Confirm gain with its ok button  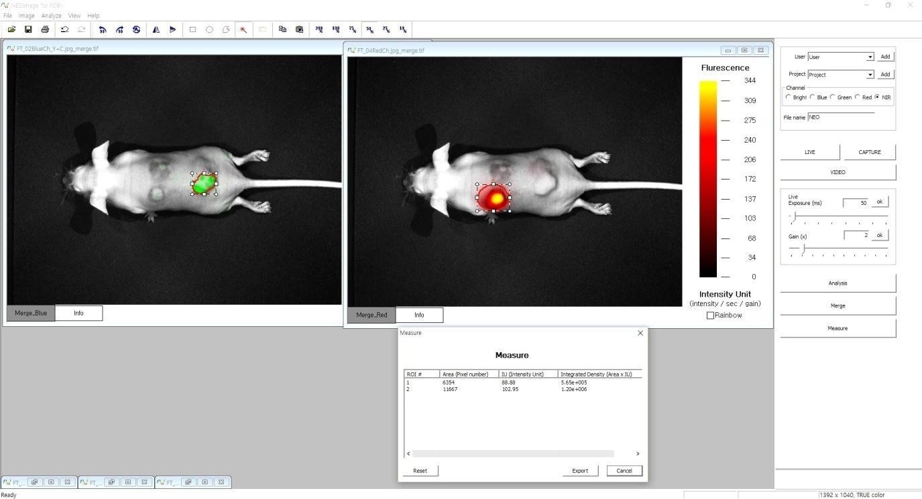(x=880, y=235)
